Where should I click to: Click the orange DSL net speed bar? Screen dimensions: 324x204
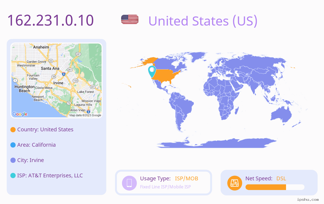[266, 187]
